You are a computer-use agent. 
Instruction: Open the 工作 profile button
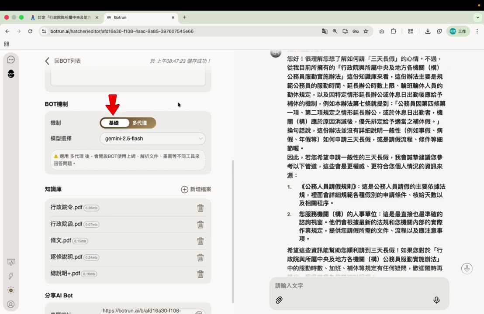(x=458, y=31)
